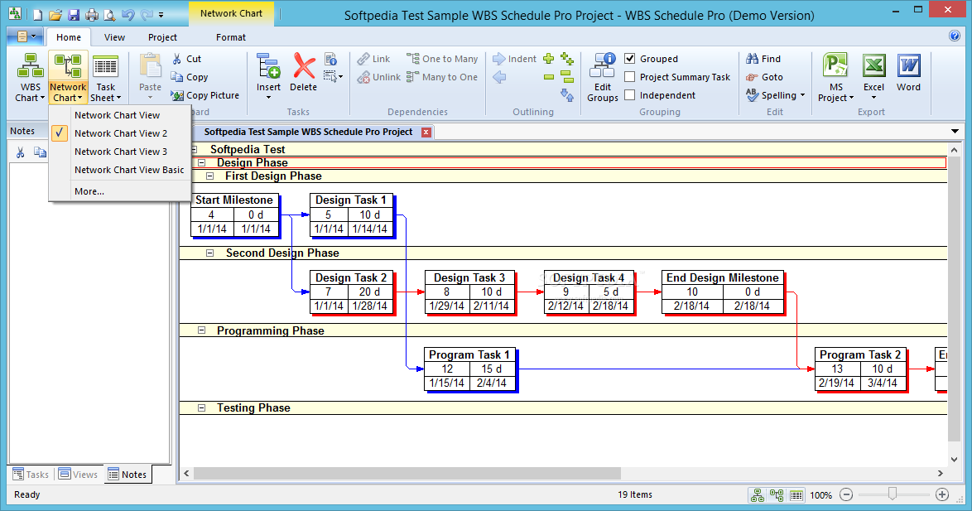
Task: Collapse all levels with the double minus icon
Action: click(x=567, y=77)
